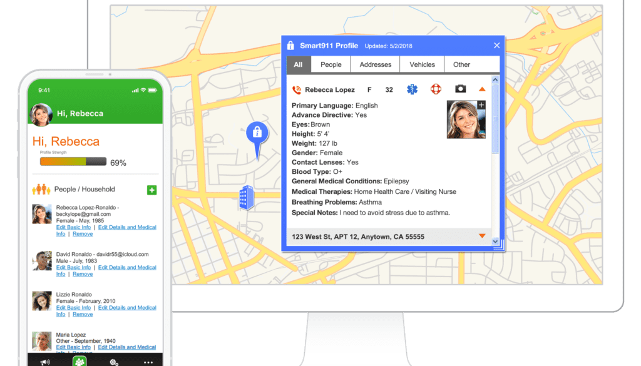The height and width of the screenshot is (366, 641).
Task: Click Rebecca Lopez's profile photo in popup
Action: coord(466,119)
